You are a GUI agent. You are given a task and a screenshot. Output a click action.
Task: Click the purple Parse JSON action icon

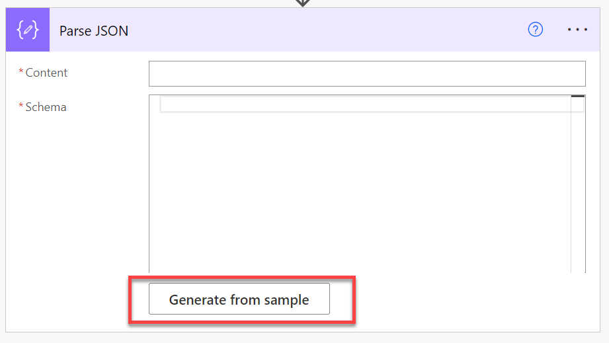(28, 30)
